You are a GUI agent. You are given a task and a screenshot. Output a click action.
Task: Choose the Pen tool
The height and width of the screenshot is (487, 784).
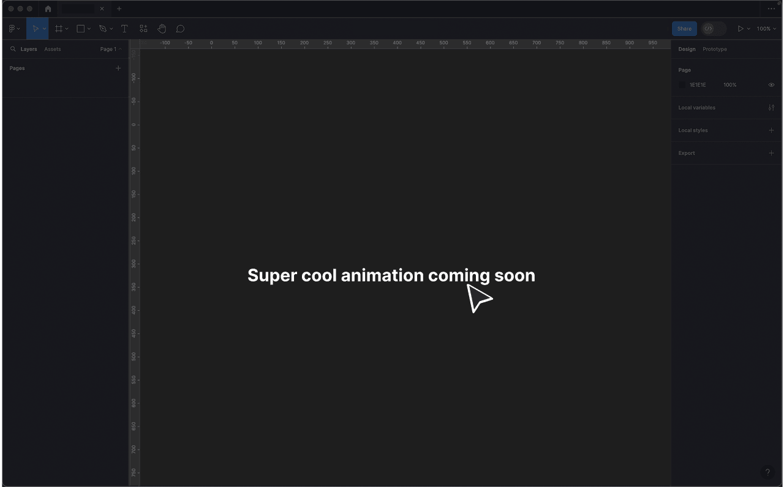pyautogui.click(x=102, y=28)
